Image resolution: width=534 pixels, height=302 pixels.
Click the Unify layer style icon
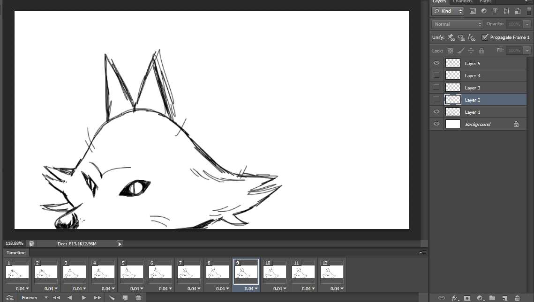[x=471, y=37]
